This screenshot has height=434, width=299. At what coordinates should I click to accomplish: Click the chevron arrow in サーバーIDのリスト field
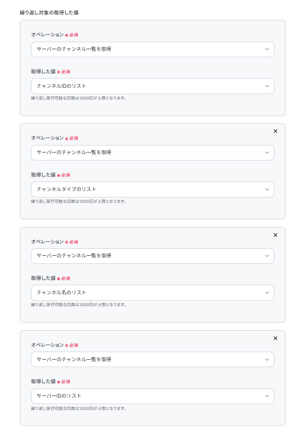point(267,396)
